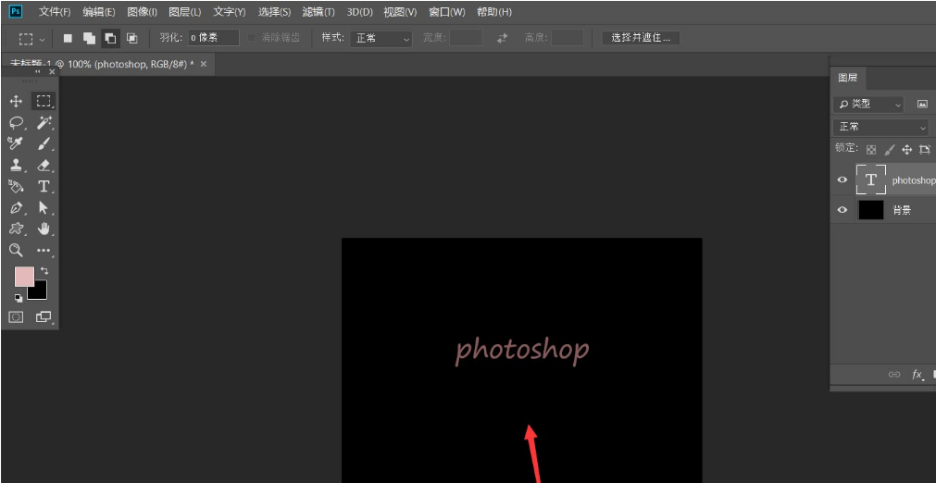The width and height of the screenshot is (936, 483).
Task: Select the Brush tool in toolbox
Action: [44, 144]
